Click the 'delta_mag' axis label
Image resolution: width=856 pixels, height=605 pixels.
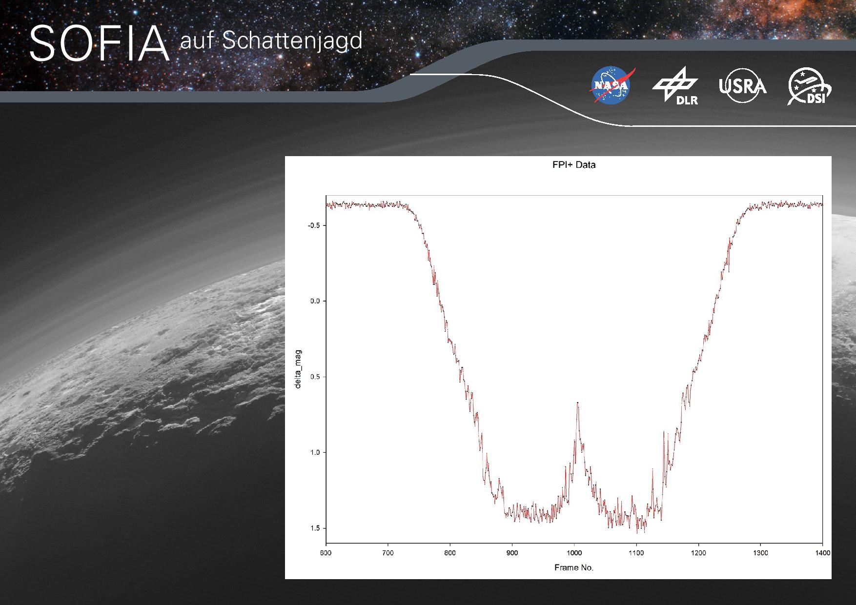coord(298,369)
